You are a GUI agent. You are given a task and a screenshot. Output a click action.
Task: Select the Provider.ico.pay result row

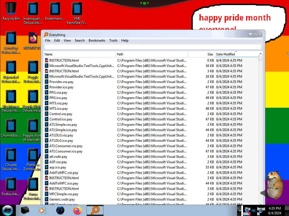pos(151,87)
